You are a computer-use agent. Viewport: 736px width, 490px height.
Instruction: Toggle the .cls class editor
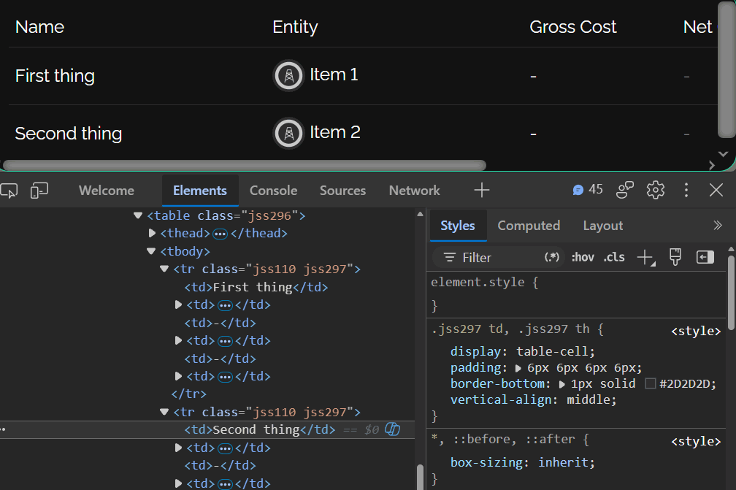(x=614, y=257)
